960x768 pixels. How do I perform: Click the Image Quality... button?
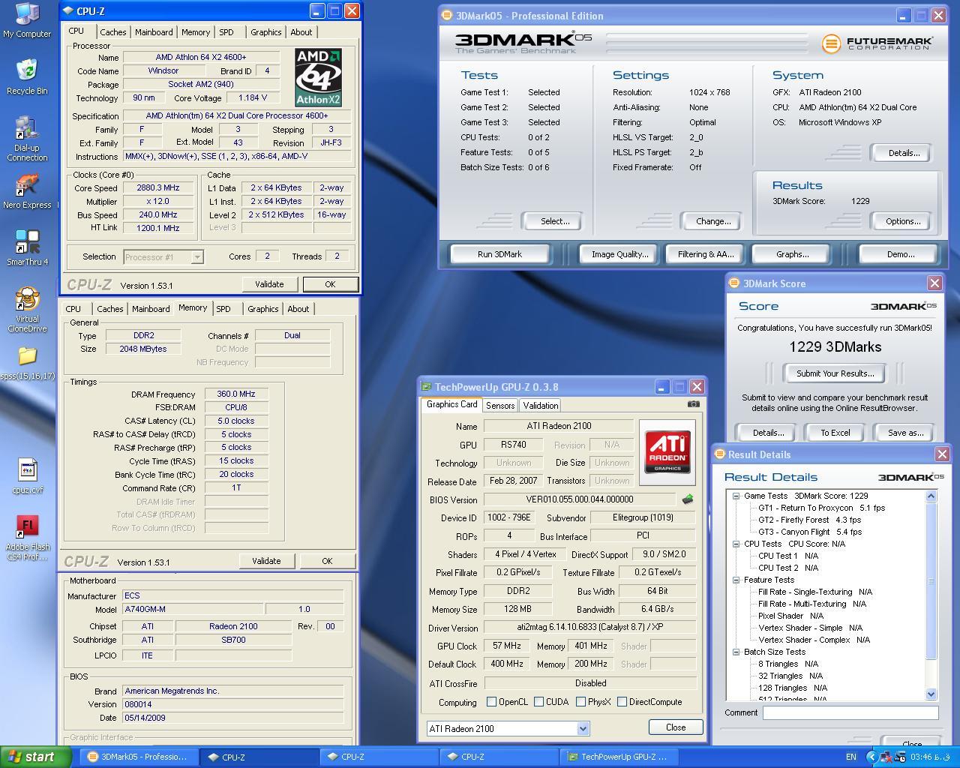(619, 254)
